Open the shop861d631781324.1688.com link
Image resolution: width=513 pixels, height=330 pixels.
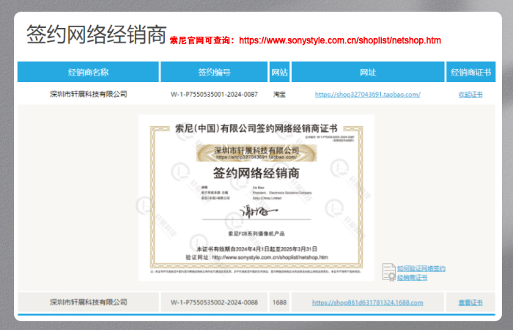367,302
